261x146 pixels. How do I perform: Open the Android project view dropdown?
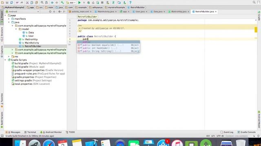click(x=22, y=12)
